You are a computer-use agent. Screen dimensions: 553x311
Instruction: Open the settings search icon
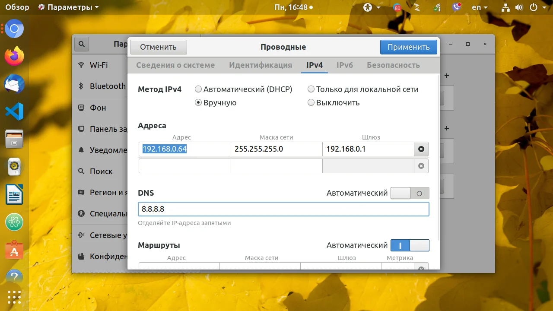[81, 44]
